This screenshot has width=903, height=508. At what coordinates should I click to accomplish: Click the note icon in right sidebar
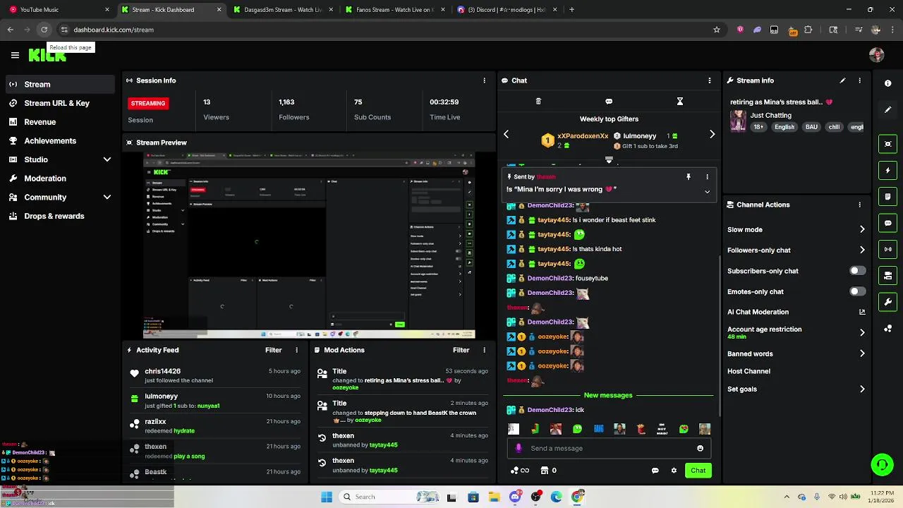coord(887,197)
